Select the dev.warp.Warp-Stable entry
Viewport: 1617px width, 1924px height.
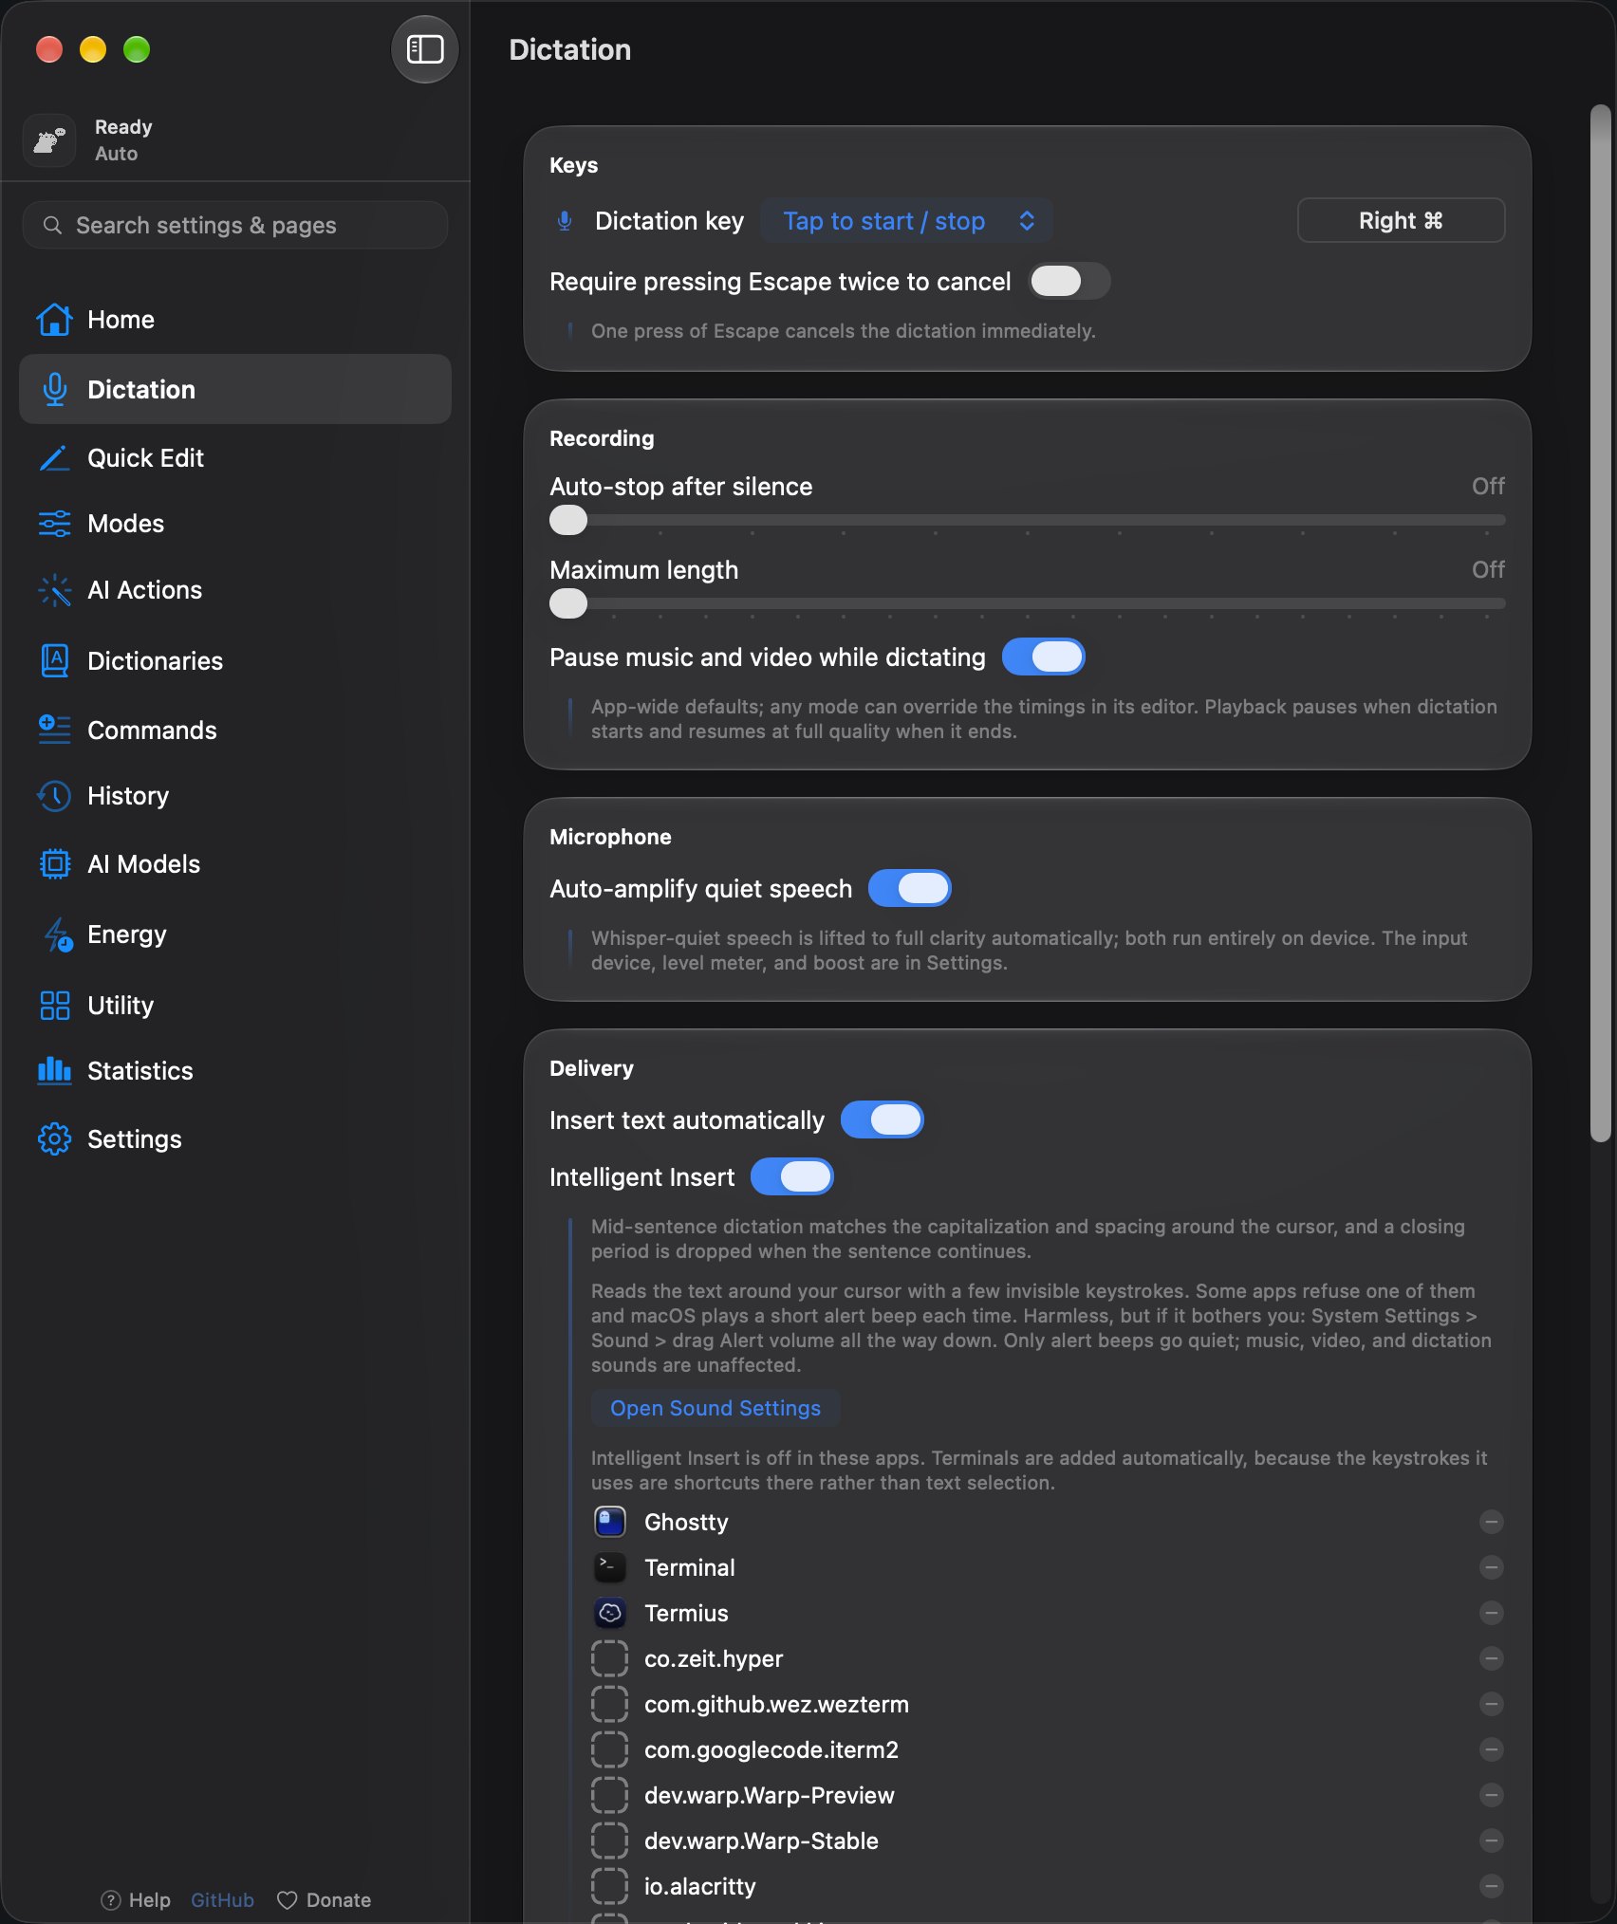point(1048,1841)
